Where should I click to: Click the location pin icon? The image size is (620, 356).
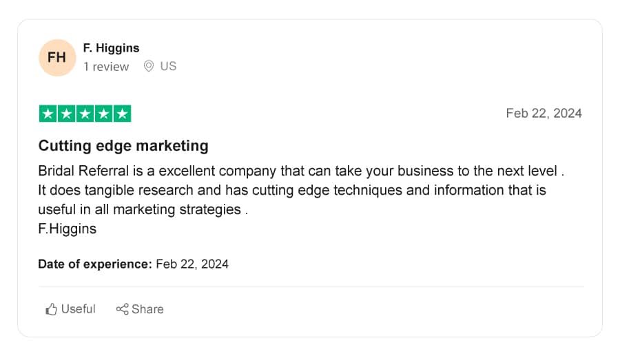[x=149, y=66]
